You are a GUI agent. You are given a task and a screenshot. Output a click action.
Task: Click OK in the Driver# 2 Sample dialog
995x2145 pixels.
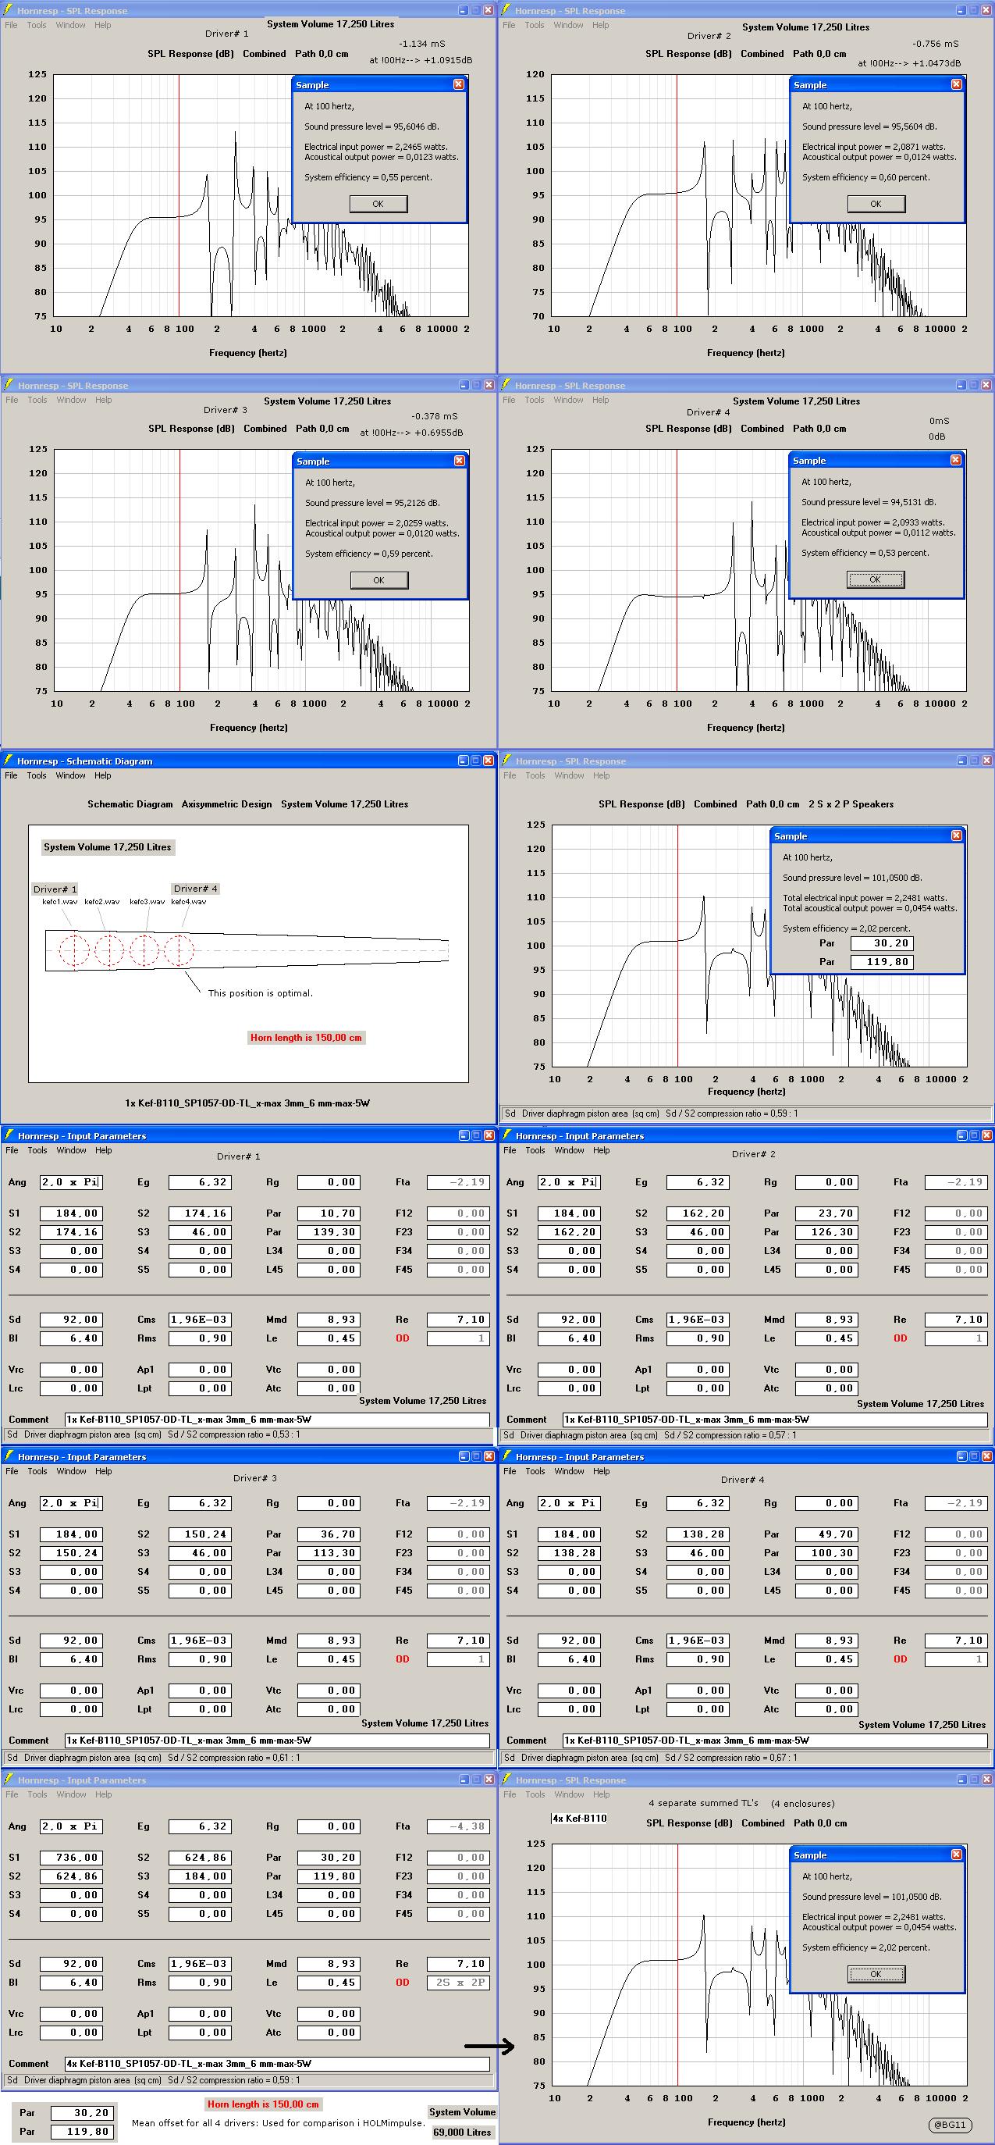coord(875,204)
